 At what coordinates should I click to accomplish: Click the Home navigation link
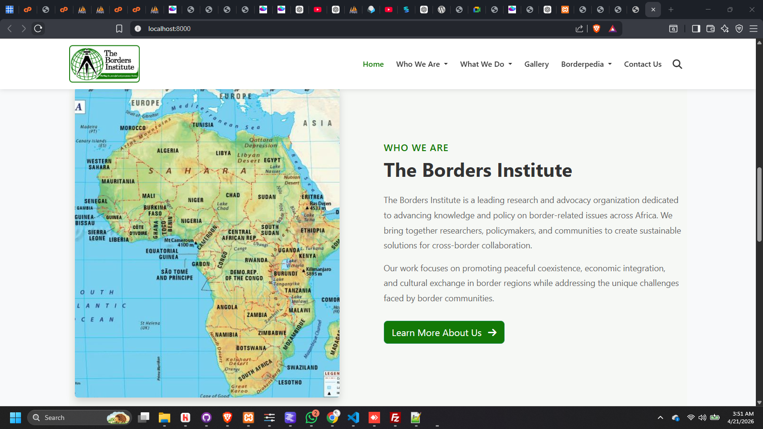coord(373,64)
